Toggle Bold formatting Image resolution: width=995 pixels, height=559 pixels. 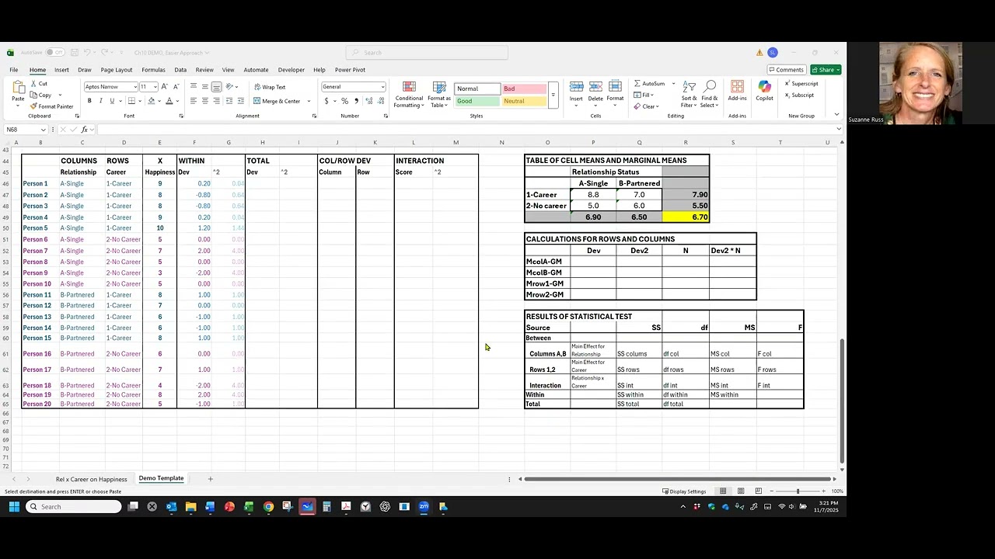pos(89,101)
